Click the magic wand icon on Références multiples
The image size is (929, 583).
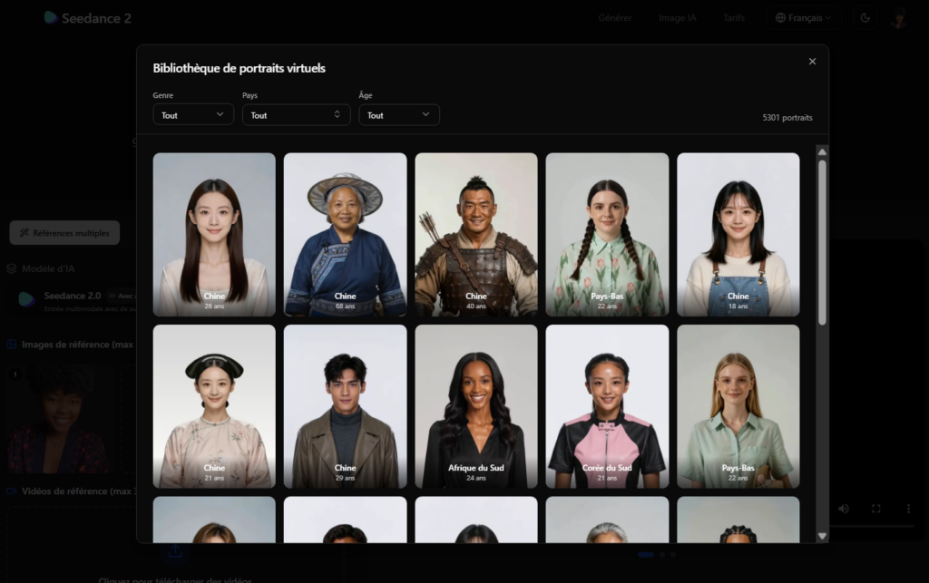tap(24, 232)
